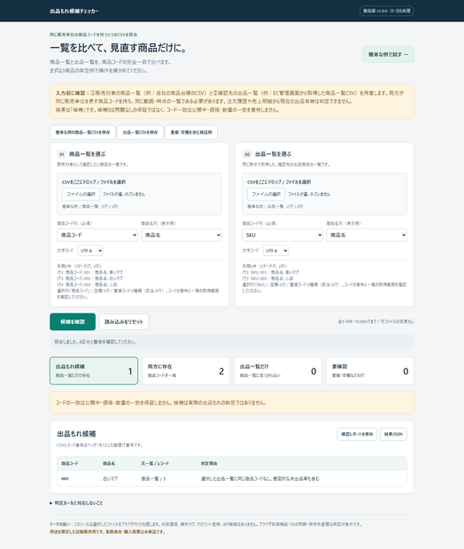Click the green 候補を確認 button
Screen dimensions: 464x549
tap(73, 321)
